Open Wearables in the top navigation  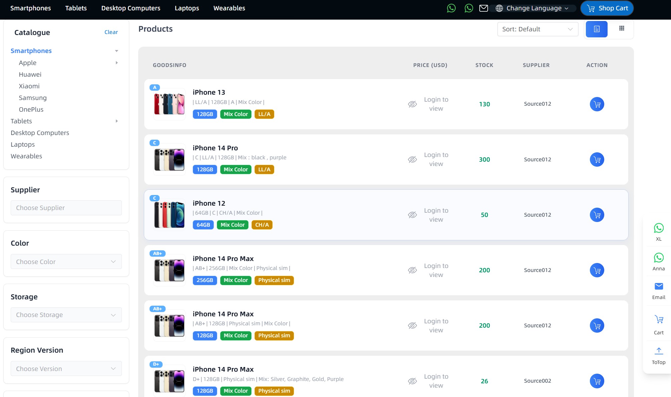pos(229,8)
